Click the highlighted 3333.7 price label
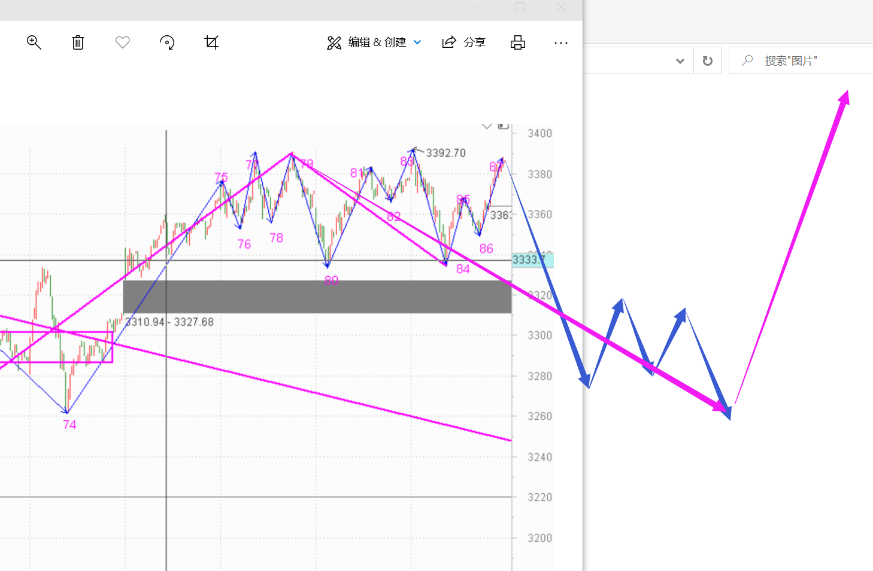Image resolution: width=873 pixels, height=571 pixels. pos(532,260)
